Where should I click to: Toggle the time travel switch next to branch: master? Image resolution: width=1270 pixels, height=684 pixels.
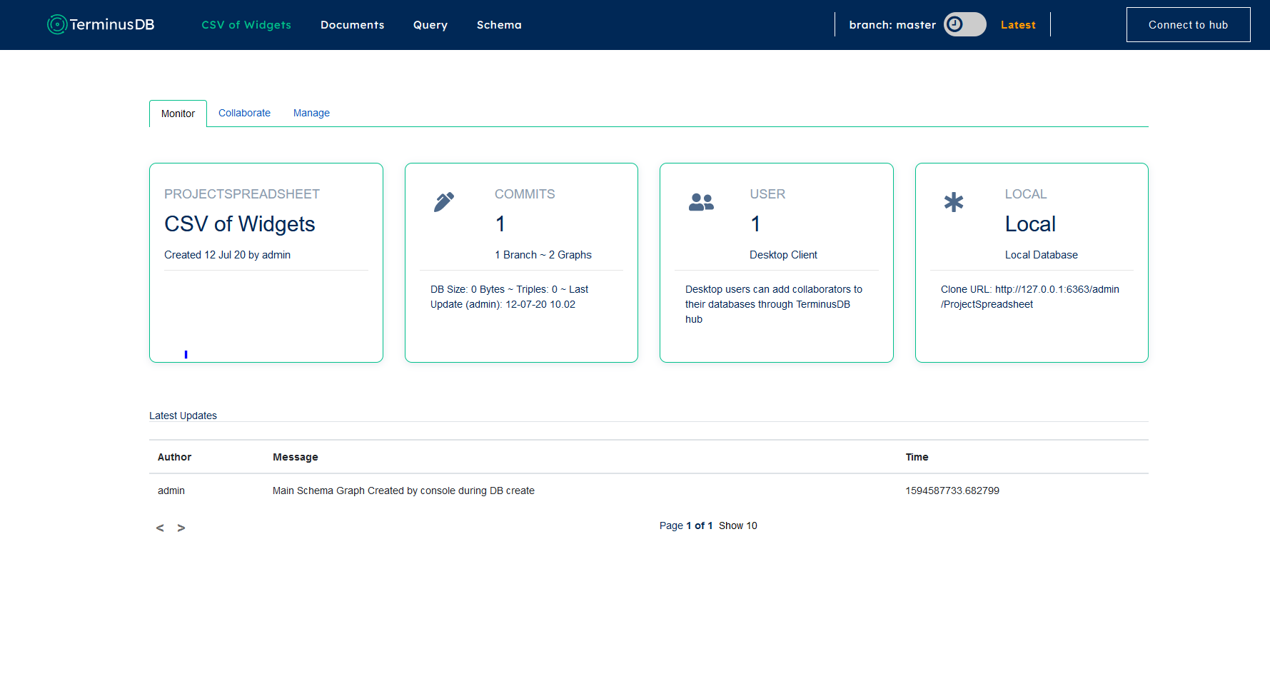tap(964, 24)
